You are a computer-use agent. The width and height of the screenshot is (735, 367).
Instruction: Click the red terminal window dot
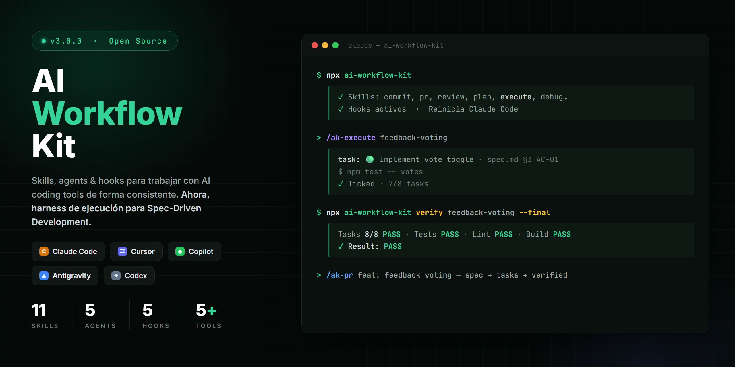tap(315, 45)
